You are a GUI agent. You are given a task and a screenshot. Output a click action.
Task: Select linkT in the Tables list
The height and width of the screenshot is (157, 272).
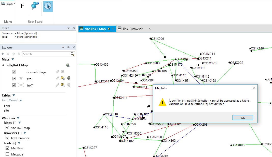coord(7,106)
